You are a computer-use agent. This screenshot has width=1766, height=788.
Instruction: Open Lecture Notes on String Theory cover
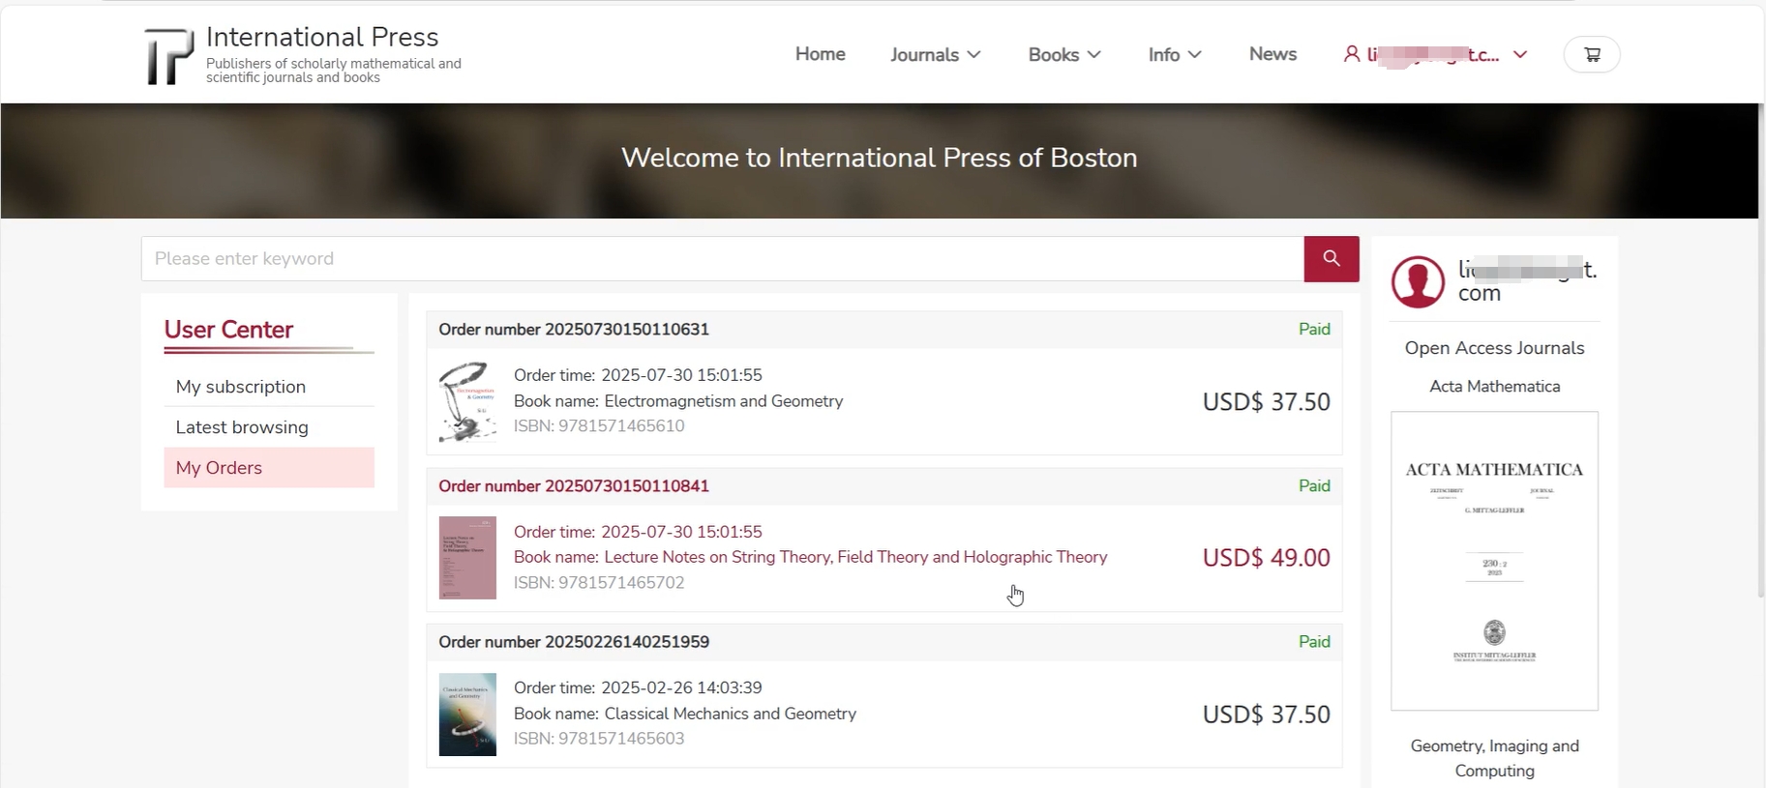467,558
